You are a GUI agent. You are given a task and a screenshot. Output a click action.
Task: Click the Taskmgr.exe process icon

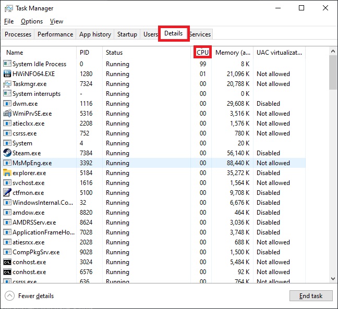coord(7,84)
